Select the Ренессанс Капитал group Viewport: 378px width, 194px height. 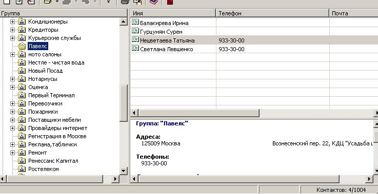tap(53, 161)
